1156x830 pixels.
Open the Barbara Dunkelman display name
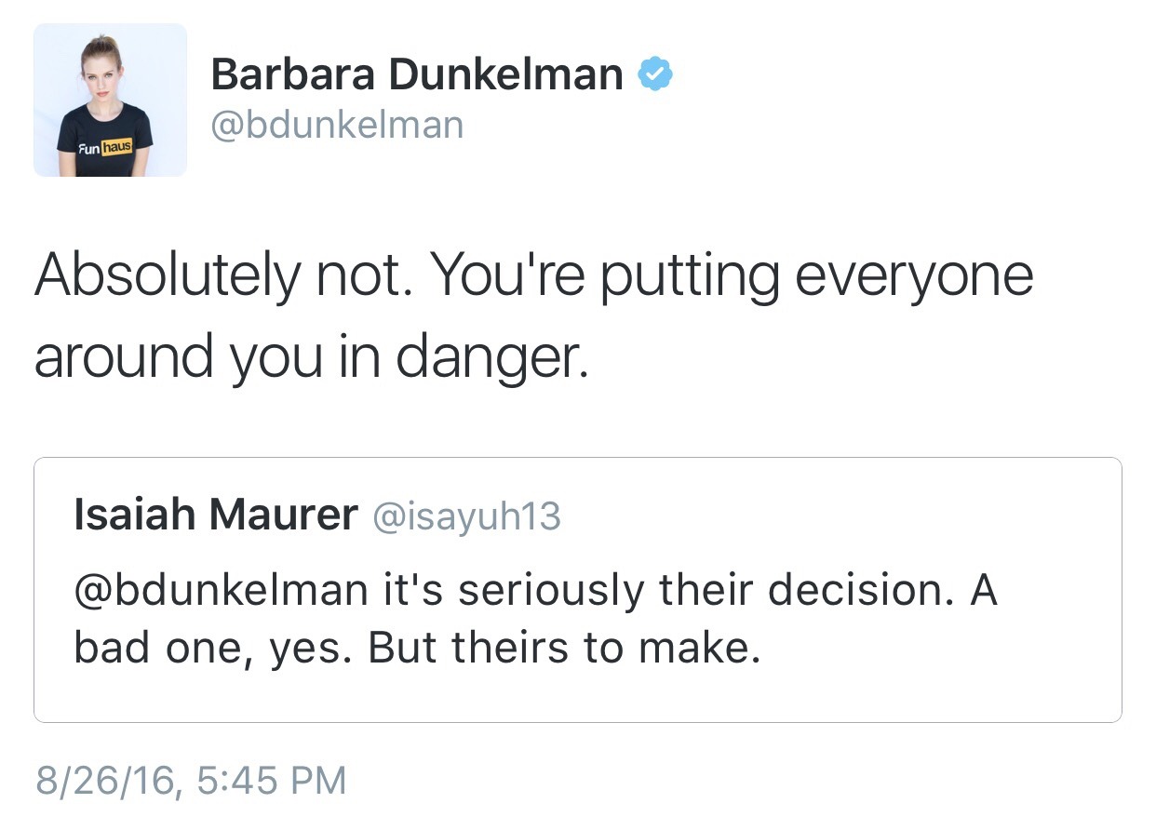[x=418, y=74]
